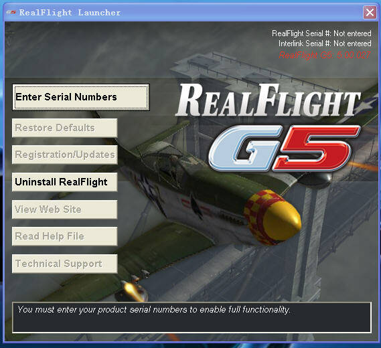Click the RealFlight Serial # status text

pyautogui.click(x=321, y=33)
